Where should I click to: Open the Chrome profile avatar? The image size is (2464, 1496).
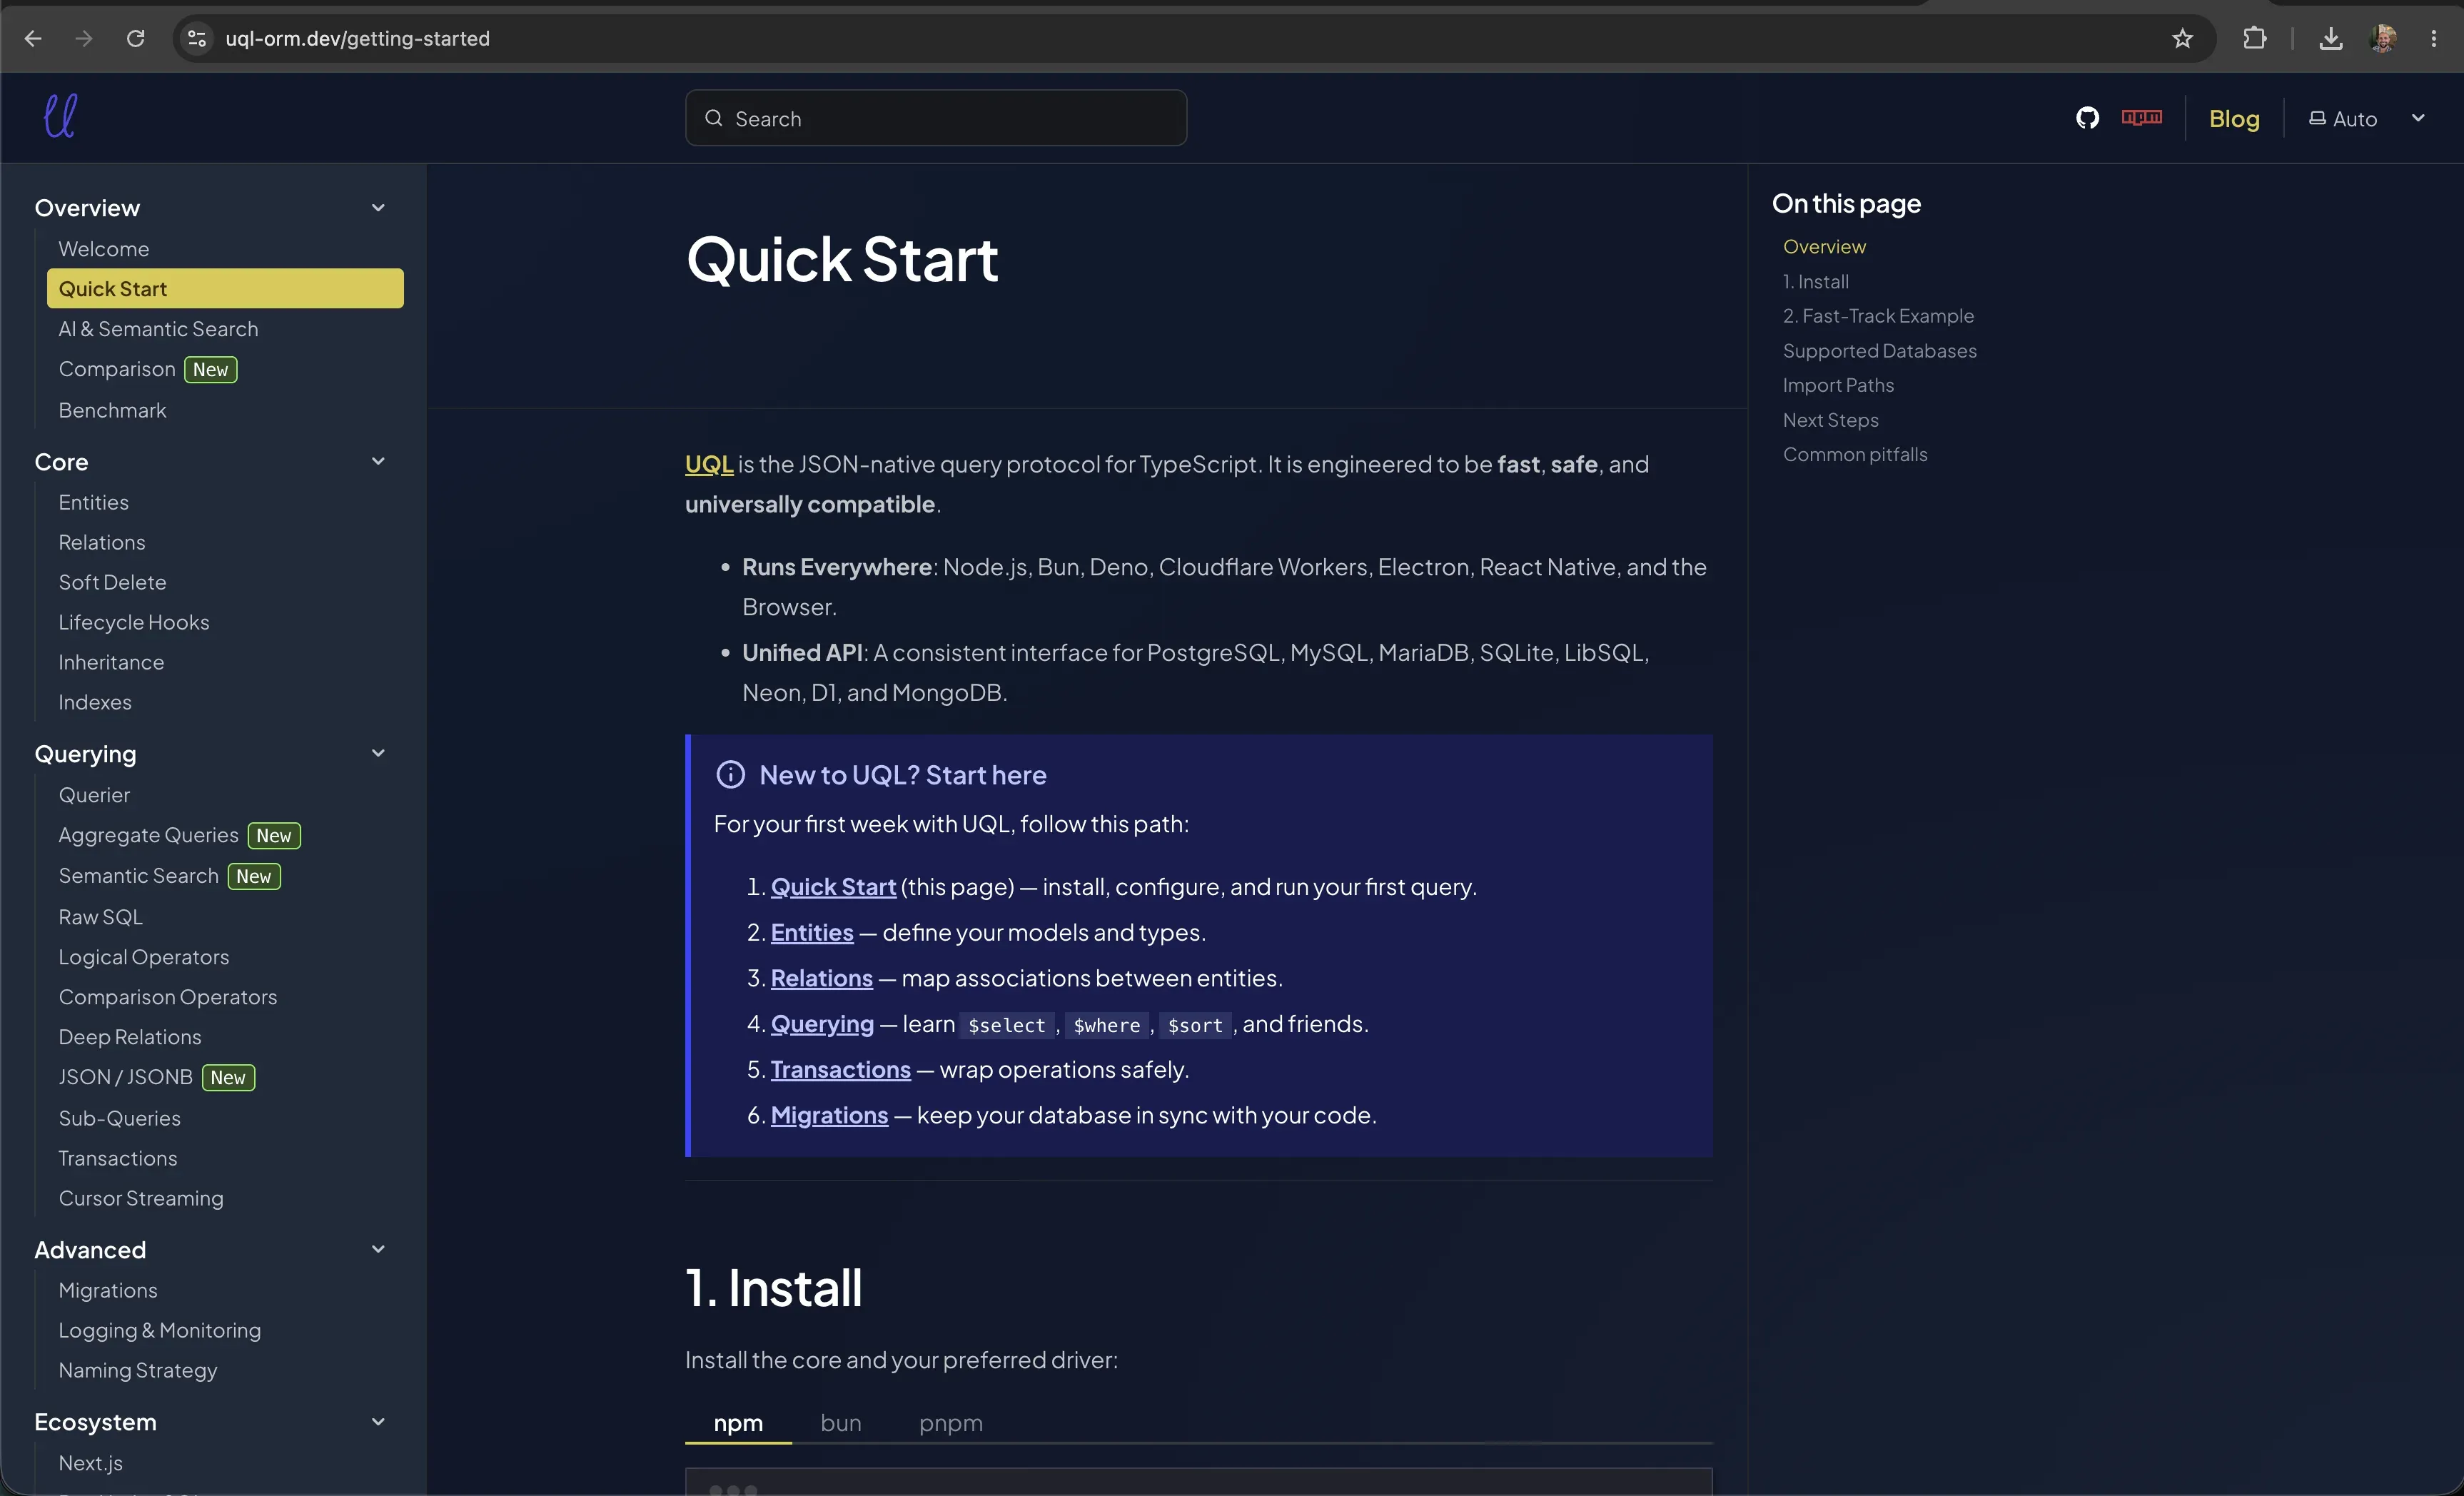[2383, 38]
